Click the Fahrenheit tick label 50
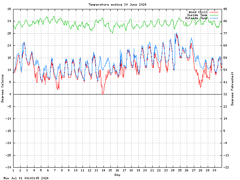 pyautogui.click(x=225, y=70)
